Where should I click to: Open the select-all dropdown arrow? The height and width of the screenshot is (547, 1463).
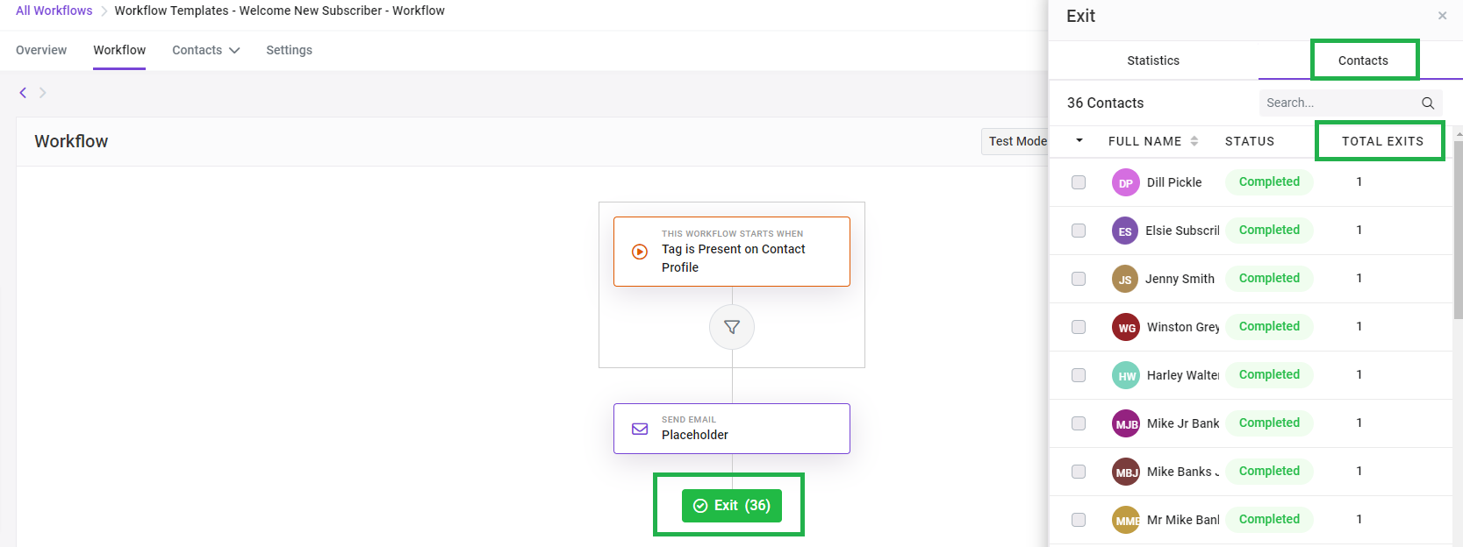pyautogui.click(x=1079, y=140)
